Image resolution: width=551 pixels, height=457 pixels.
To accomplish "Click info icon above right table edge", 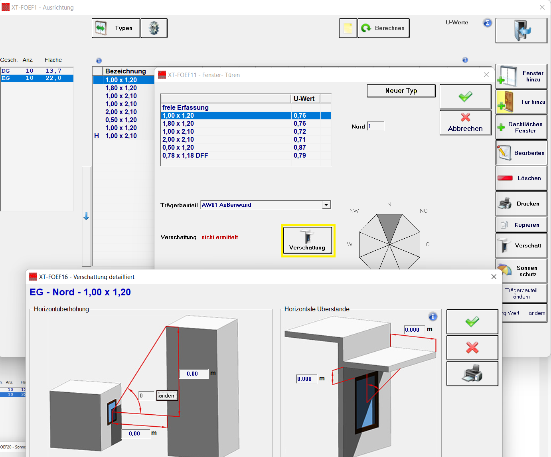I will [465, 60].
